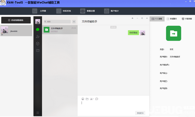Click the send file folder icon
195x117 pixels.
pos(87,99)
